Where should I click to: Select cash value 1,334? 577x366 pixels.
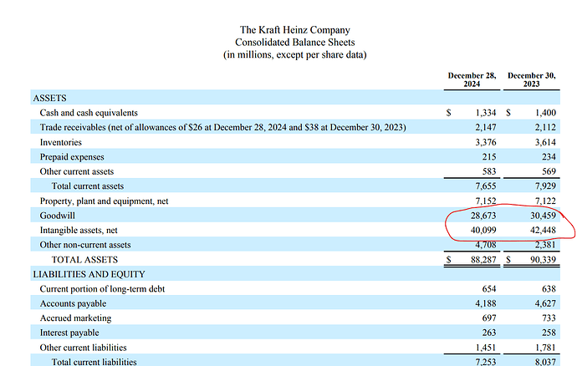click(x=485, y=113)
